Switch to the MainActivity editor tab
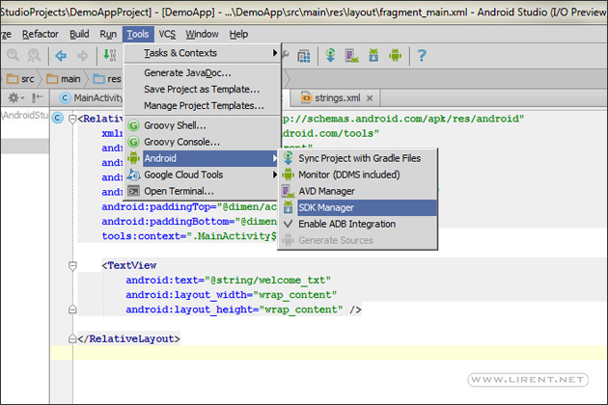 pyautogui.click(x=91, y=97)
